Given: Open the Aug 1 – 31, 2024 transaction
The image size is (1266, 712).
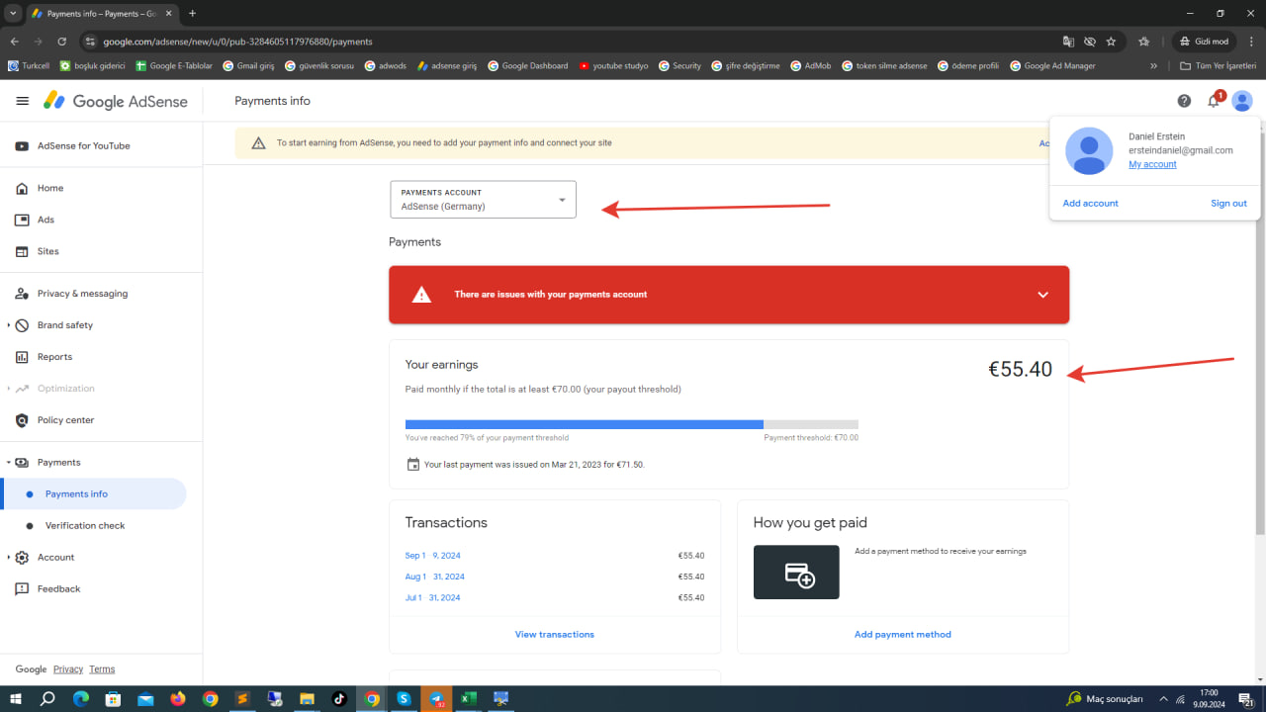Looking at the screenshot, I should coord(434,577).
